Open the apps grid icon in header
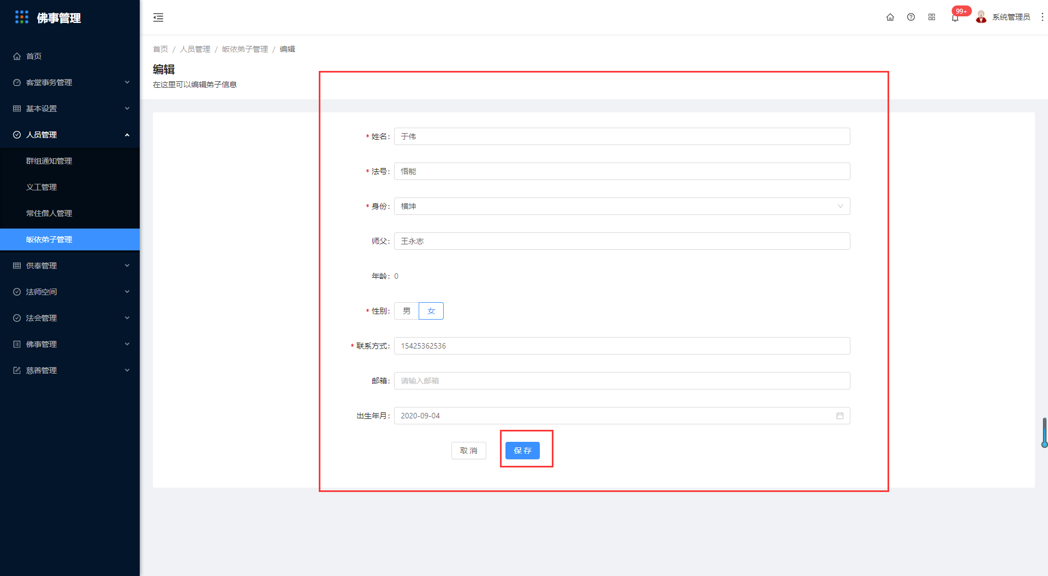This screenshot has width=1048, height=576. [x=932, y=17]
